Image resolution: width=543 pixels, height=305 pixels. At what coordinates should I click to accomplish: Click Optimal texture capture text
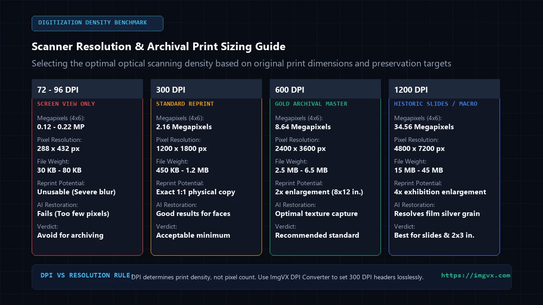[x=316, y=214]
